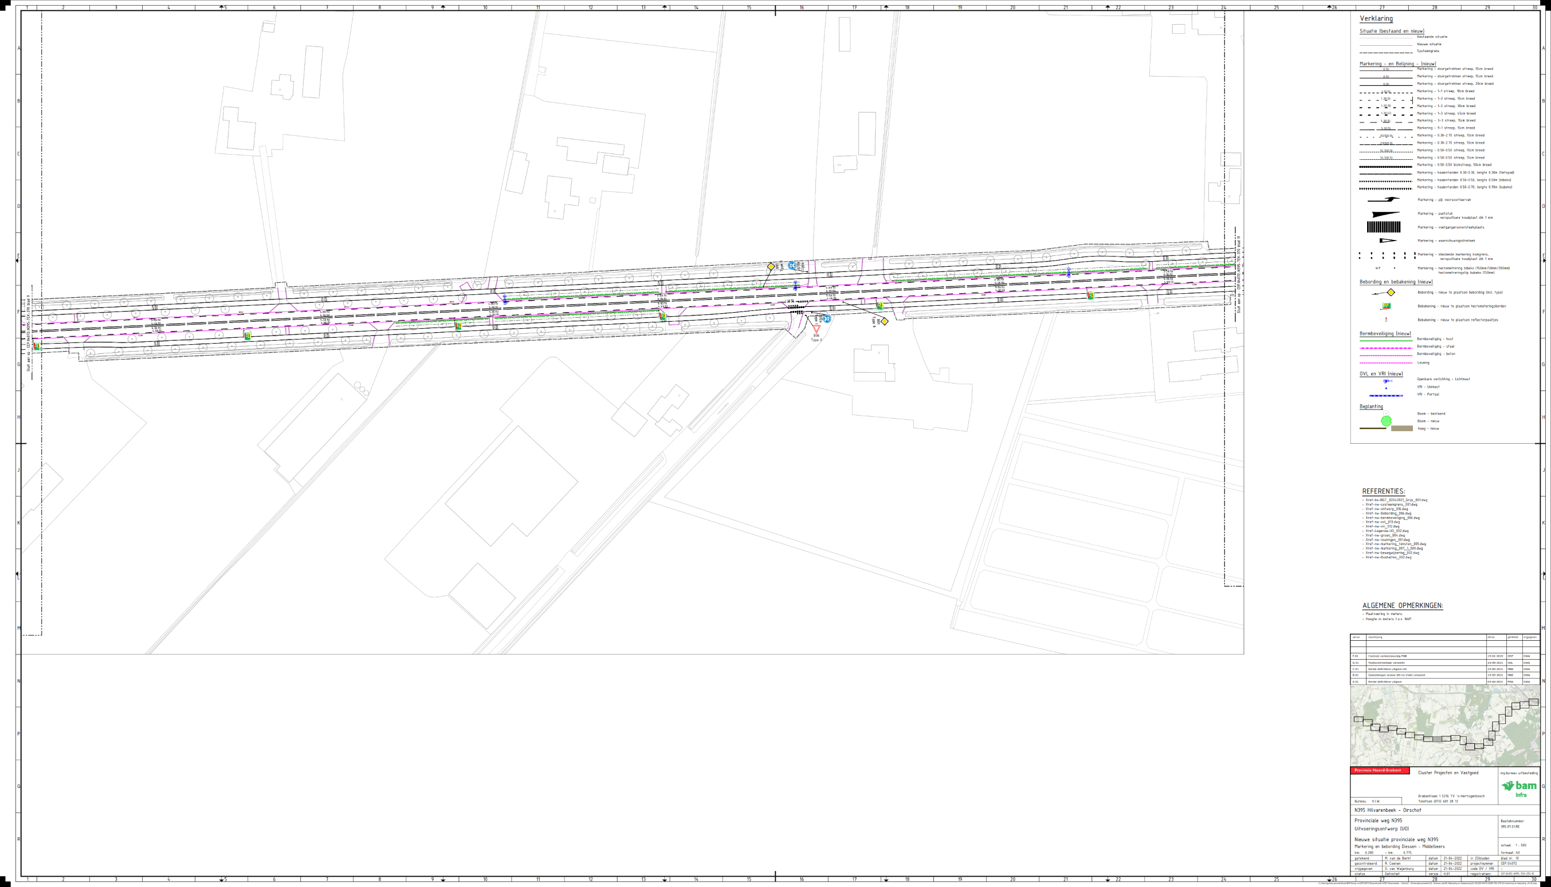Click the leftmost hectometer board on the road
Image resolution: width=1551 pixels, height=887 pixels.
[x=37, y=346]
